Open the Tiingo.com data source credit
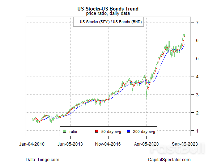This screenshot has height=163, width=217. [42, 159]
